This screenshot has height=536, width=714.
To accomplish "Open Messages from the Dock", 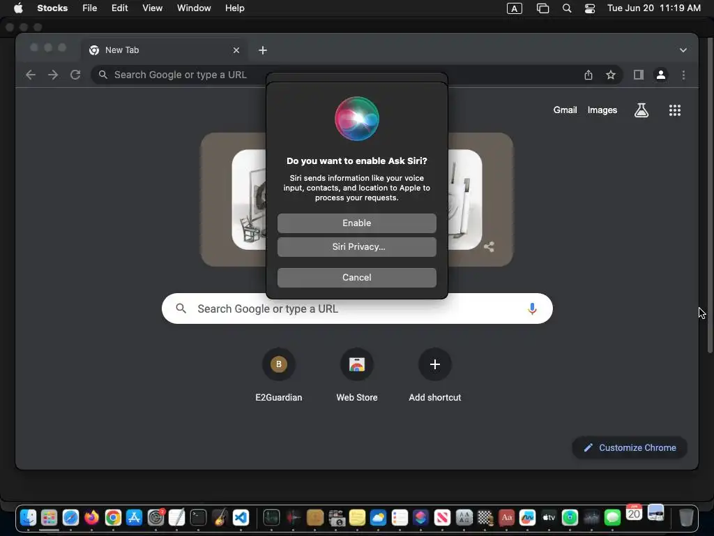I will [612, 518].
